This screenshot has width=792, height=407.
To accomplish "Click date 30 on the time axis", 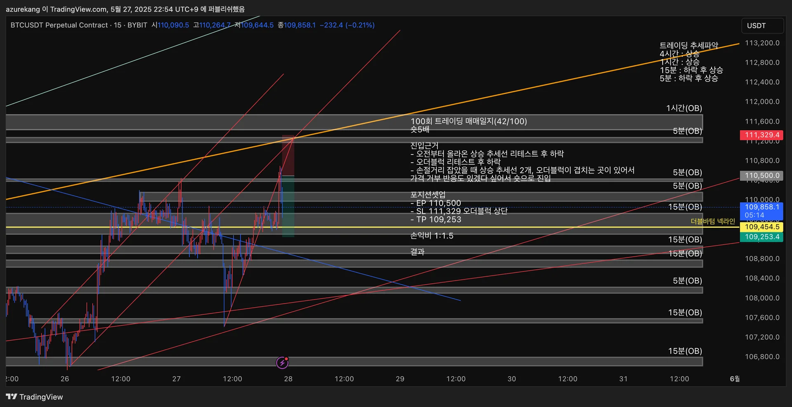I will coord(512,379).
